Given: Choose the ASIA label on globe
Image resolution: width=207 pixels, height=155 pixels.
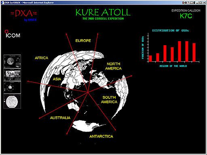Looking at the screenshot, I should (57, 79).
